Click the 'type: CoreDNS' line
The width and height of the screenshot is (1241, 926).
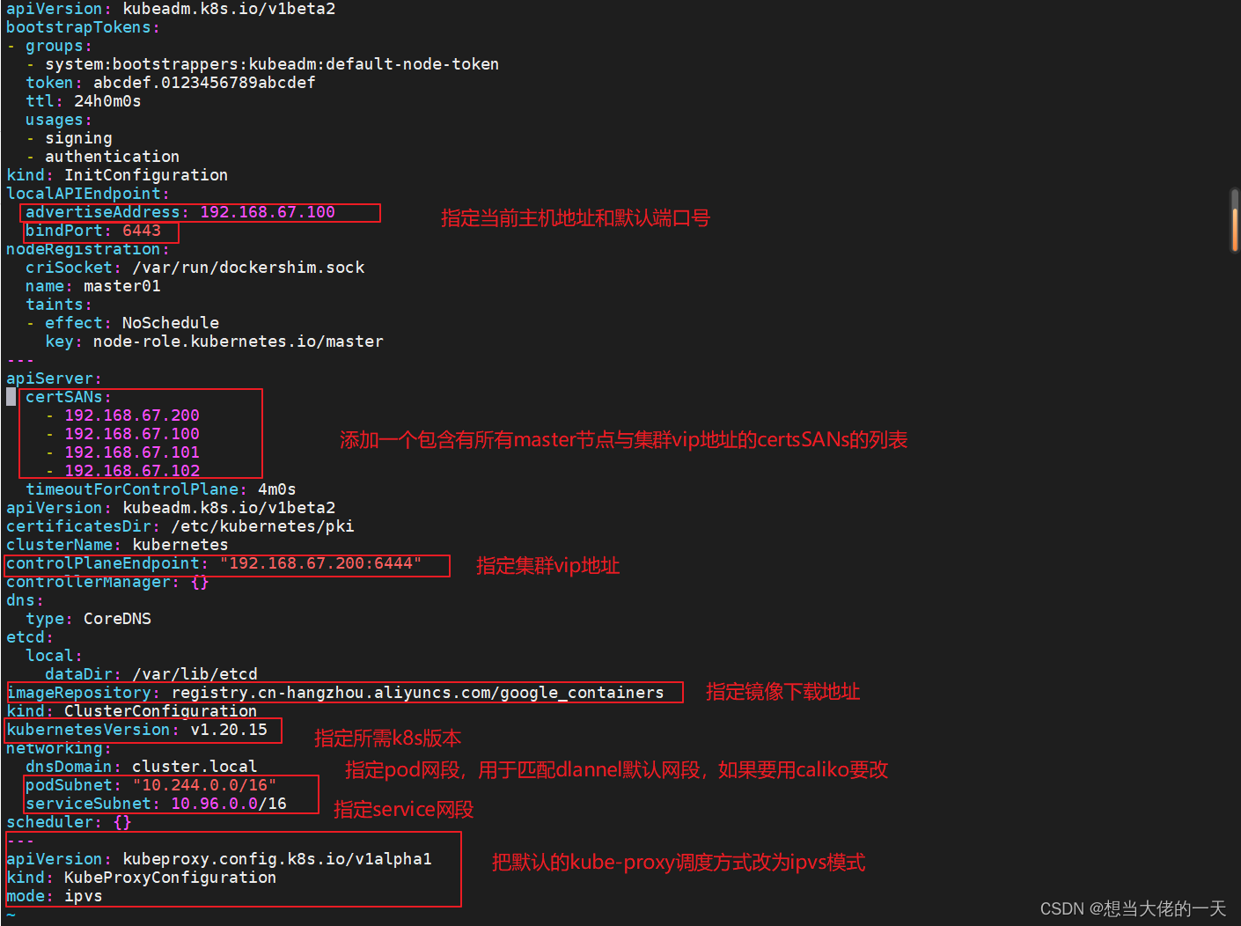88,619
